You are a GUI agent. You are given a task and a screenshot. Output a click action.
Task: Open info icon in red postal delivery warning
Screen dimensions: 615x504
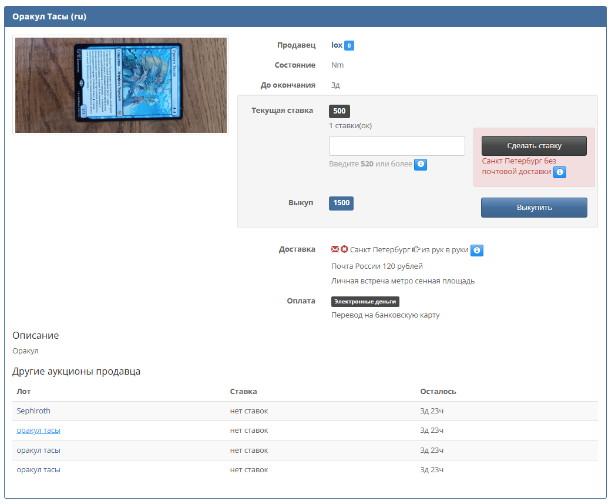560,172
